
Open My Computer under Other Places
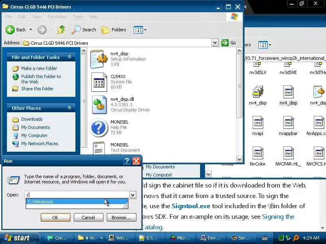tap(34, 135)
